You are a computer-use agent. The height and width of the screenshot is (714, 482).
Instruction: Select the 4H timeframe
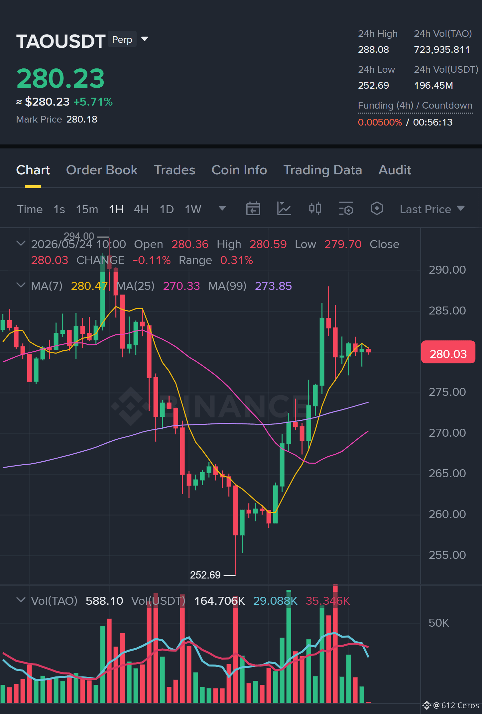tap(141, 209)
